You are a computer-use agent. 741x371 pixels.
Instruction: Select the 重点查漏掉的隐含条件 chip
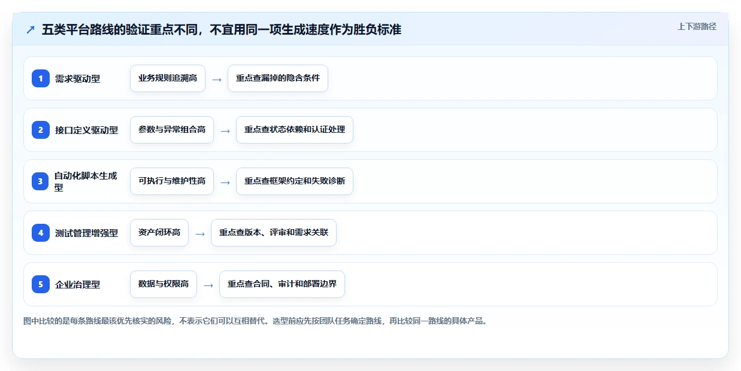(278, 78)
